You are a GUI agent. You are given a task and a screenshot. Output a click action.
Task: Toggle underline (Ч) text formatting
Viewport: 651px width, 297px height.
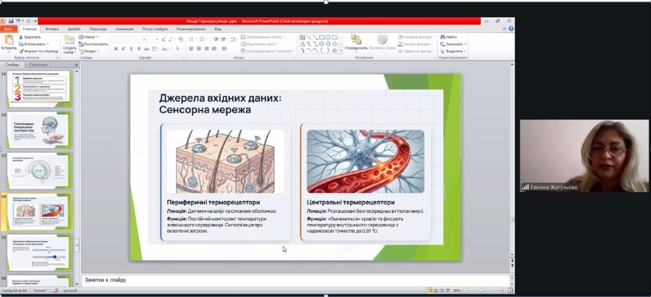click(x=132, y=49)
